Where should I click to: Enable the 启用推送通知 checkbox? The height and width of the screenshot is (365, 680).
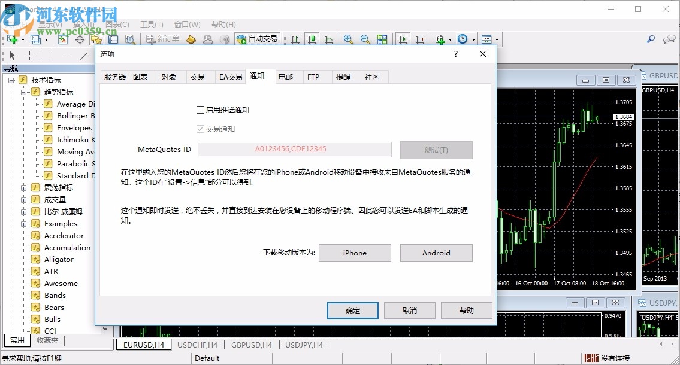coord(200,110)
